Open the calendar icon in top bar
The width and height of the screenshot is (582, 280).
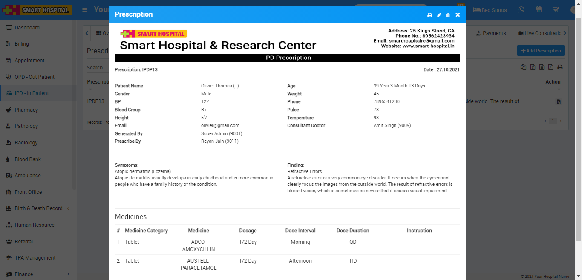[539, 10]
